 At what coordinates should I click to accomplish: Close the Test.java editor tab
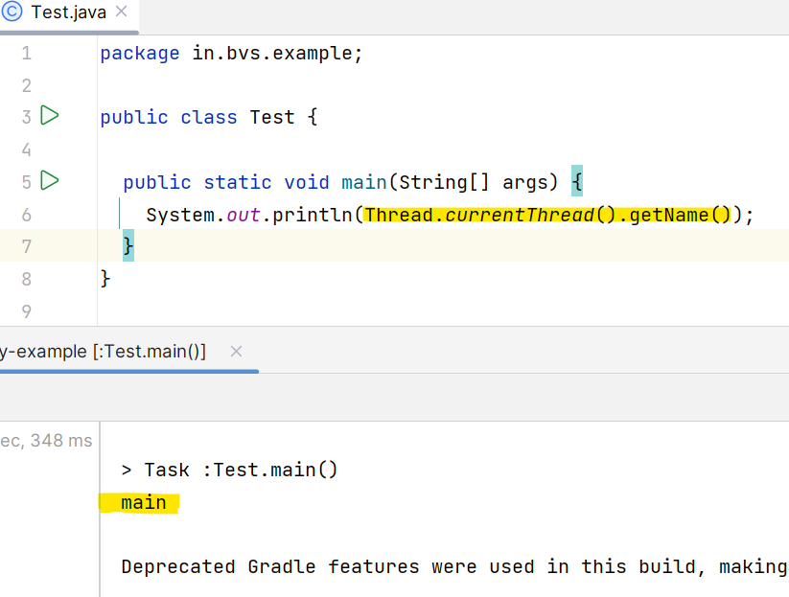121,11
